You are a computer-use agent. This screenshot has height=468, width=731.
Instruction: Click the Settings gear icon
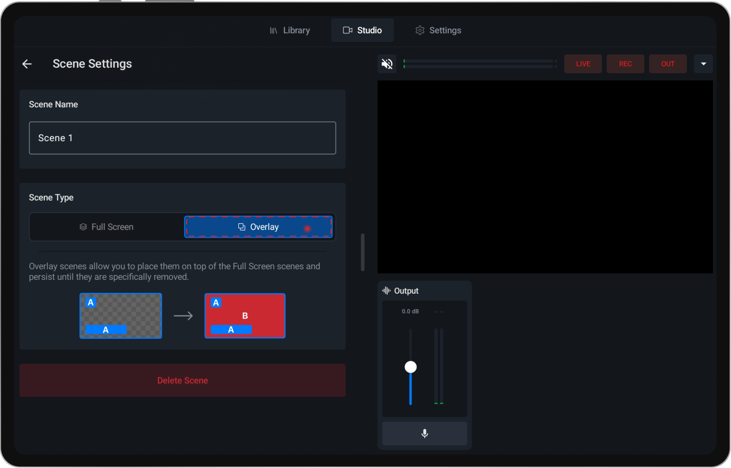coord(420,30)
